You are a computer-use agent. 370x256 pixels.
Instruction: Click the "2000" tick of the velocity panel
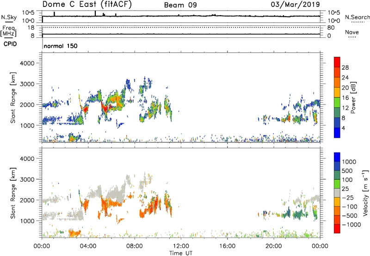tap(27, 200)
